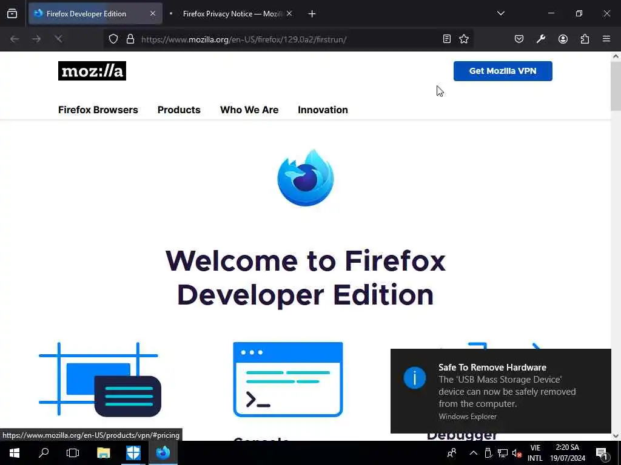This screenshot has width=621, height=465.
Task: Save page to Pocket
Action: (519, 39)
